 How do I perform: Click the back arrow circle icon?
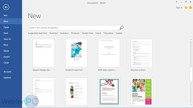(x=6, y=7)
